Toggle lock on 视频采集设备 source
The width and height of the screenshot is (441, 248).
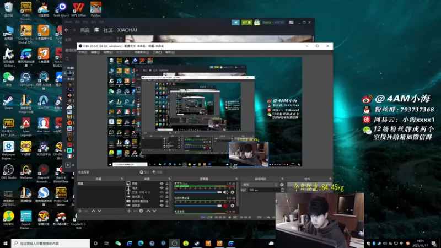coord(167,201)
